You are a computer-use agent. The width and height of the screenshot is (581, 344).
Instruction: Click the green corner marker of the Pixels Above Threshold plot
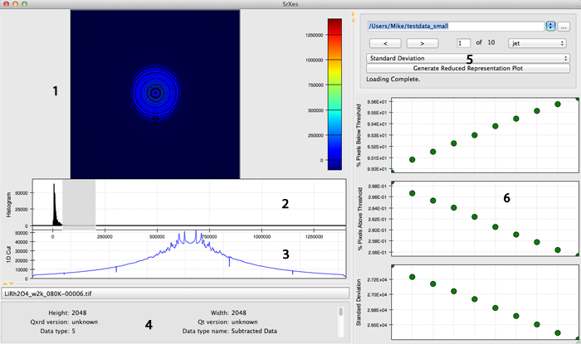pos(393,182)
